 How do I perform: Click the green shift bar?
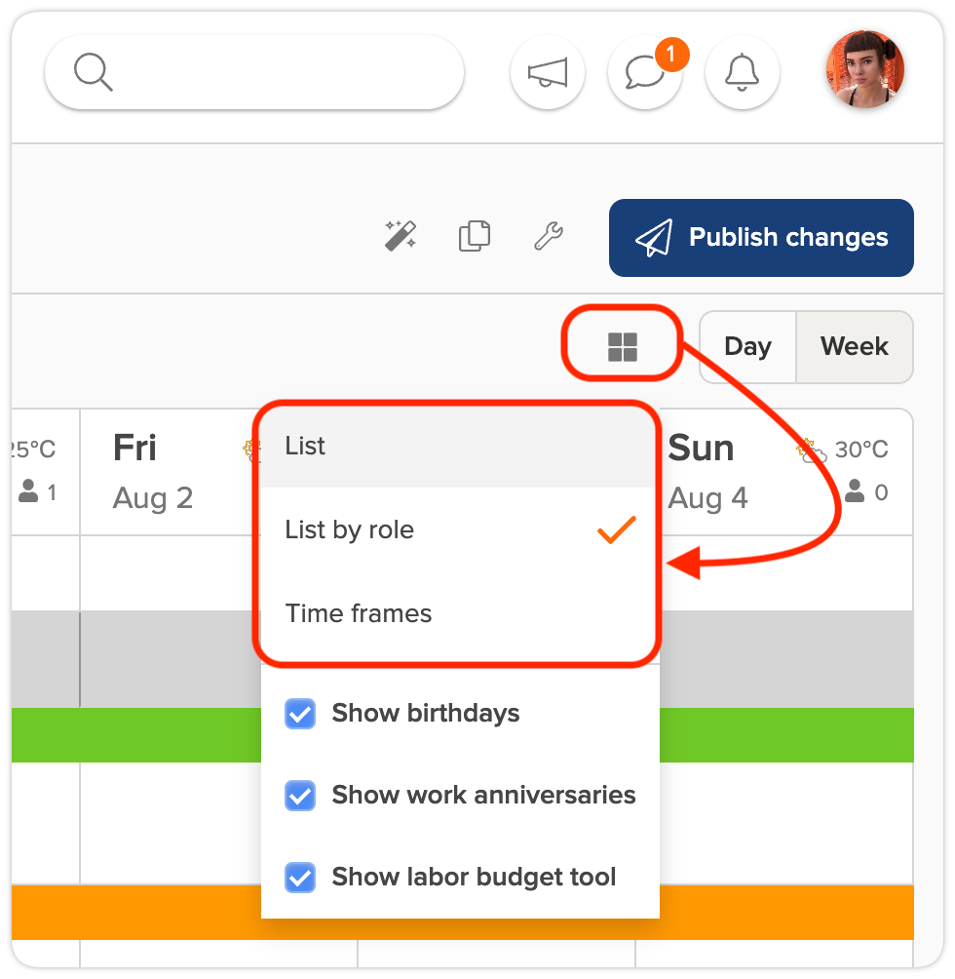(x=136, y=735)
